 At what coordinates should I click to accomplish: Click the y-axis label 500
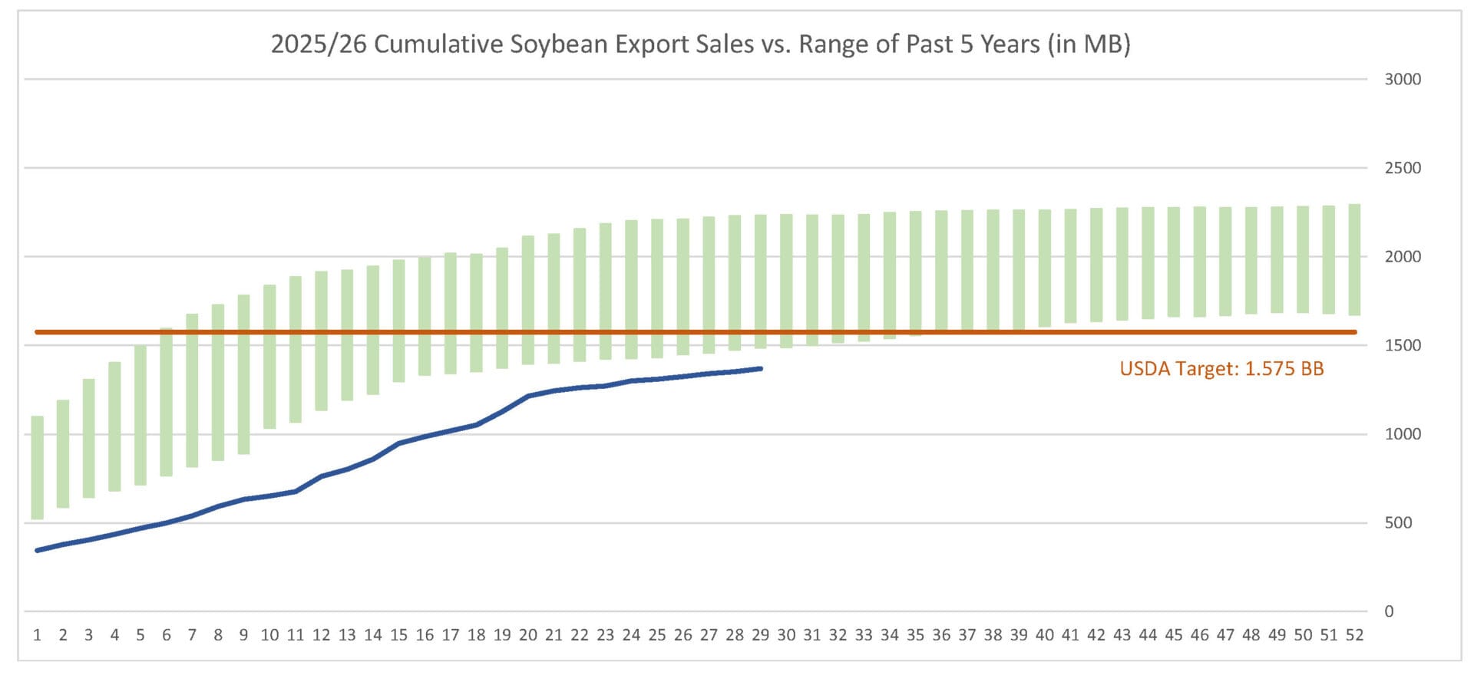tap(1397, 523)
